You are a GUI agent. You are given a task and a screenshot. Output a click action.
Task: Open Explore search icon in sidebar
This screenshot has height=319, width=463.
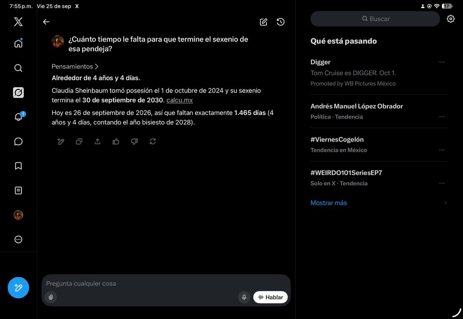click(18, 68)
